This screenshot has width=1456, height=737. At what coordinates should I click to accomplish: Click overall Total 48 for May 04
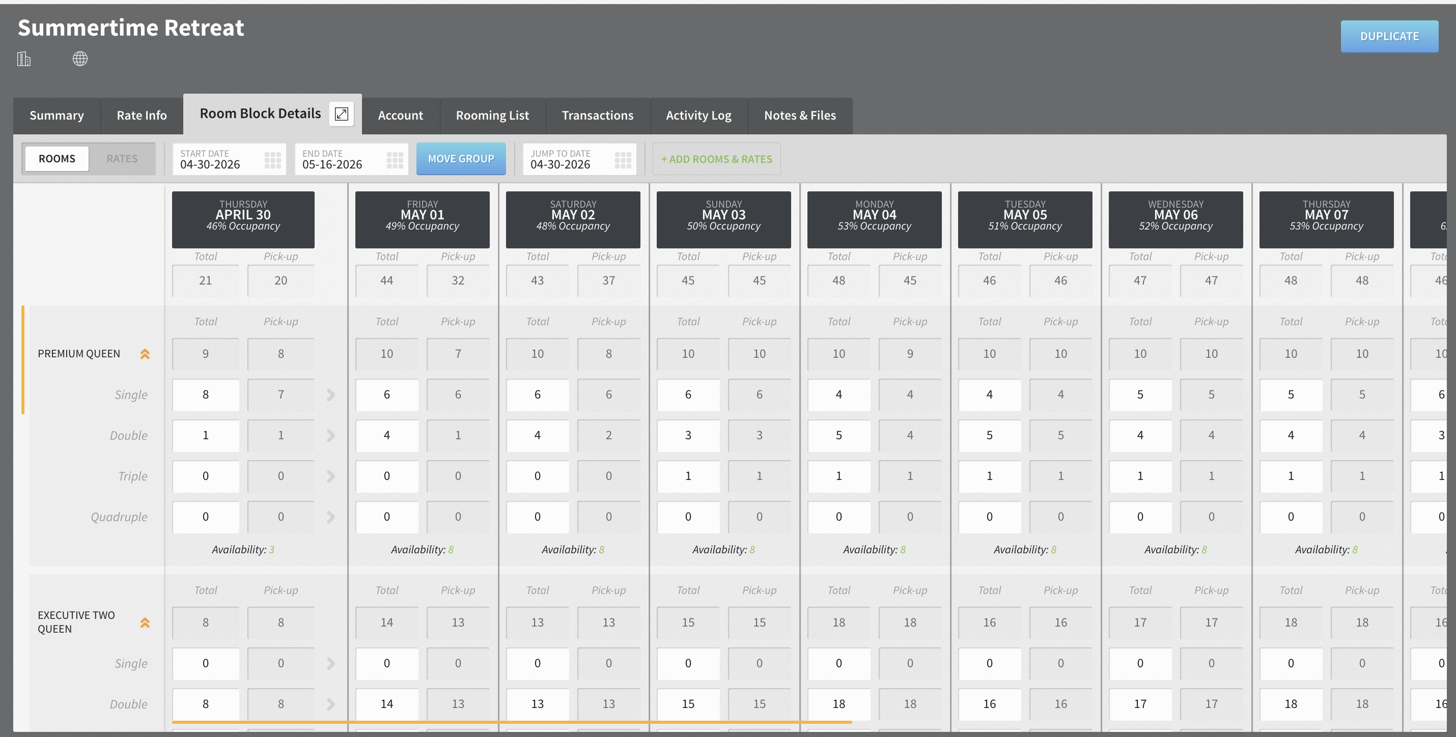(x=839, y=280)
